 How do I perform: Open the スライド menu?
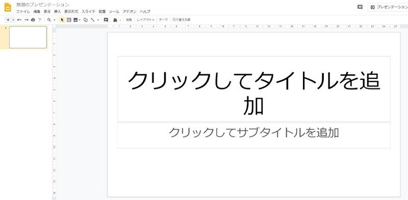[88, 12]
